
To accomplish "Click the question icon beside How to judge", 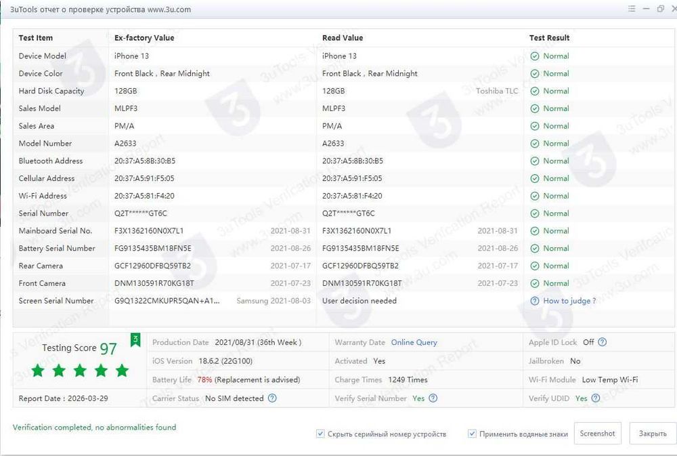I will [x=535, y=301].
